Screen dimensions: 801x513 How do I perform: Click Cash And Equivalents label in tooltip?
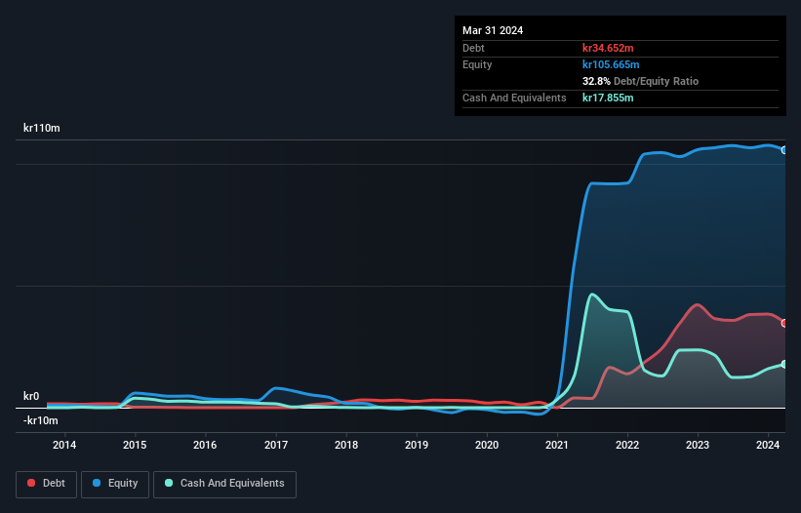point(514,98)
